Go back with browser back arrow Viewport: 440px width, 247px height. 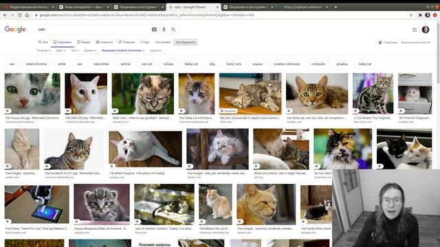tap(5, 15)
